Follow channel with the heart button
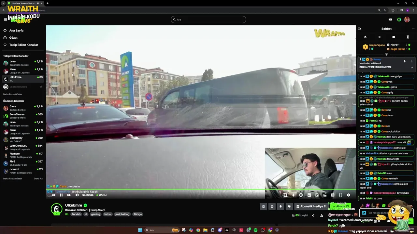Screen dimensions: 417x234 coord(289,206)
